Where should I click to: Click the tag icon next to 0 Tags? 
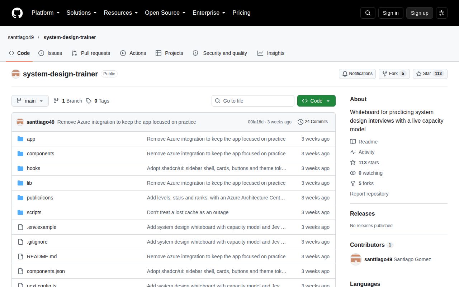coord(89,101)
